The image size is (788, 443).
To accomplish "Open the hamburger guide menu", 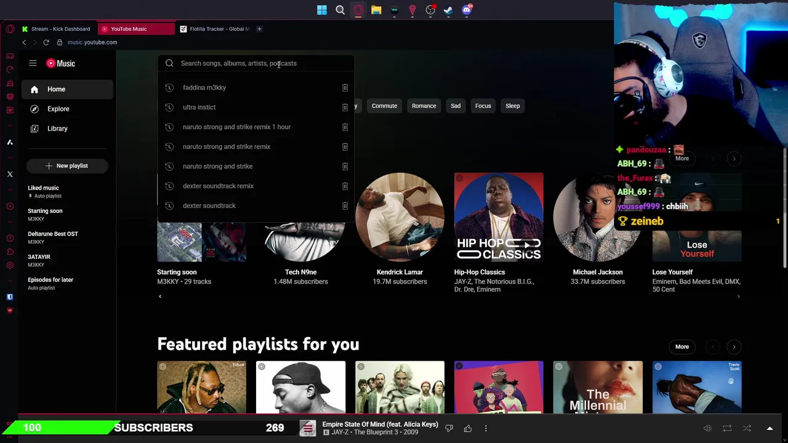I will [33, 63].
